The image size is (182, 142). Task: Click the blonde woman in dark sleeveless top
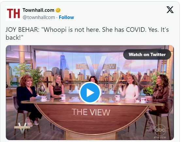tap(57, 86)
